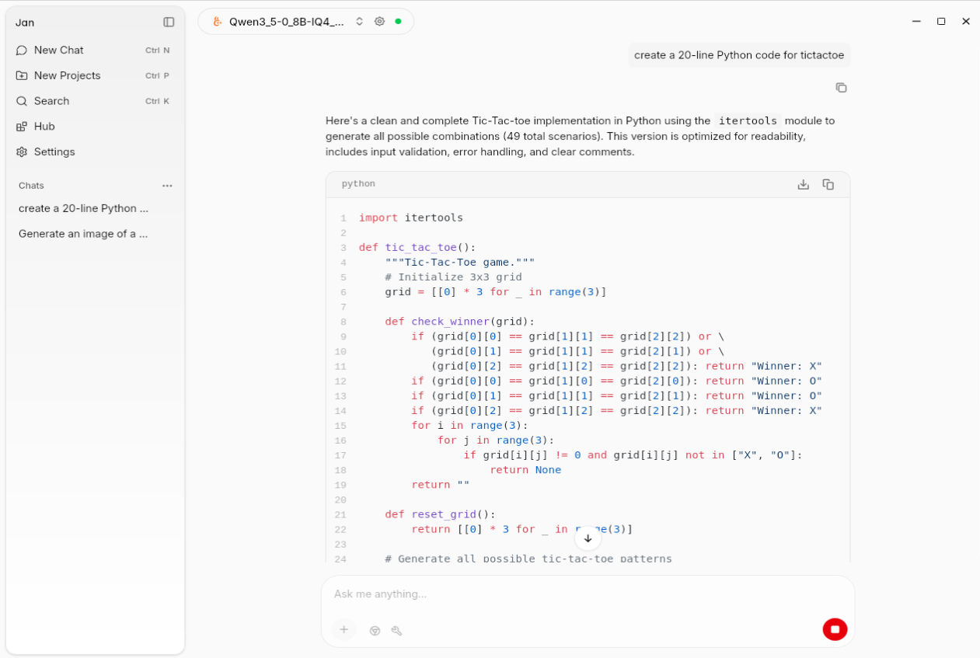Minimize the Jan window

click(916, 22)
